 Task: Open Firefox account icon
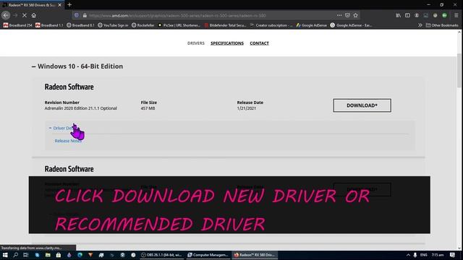(x=417, y=15)
